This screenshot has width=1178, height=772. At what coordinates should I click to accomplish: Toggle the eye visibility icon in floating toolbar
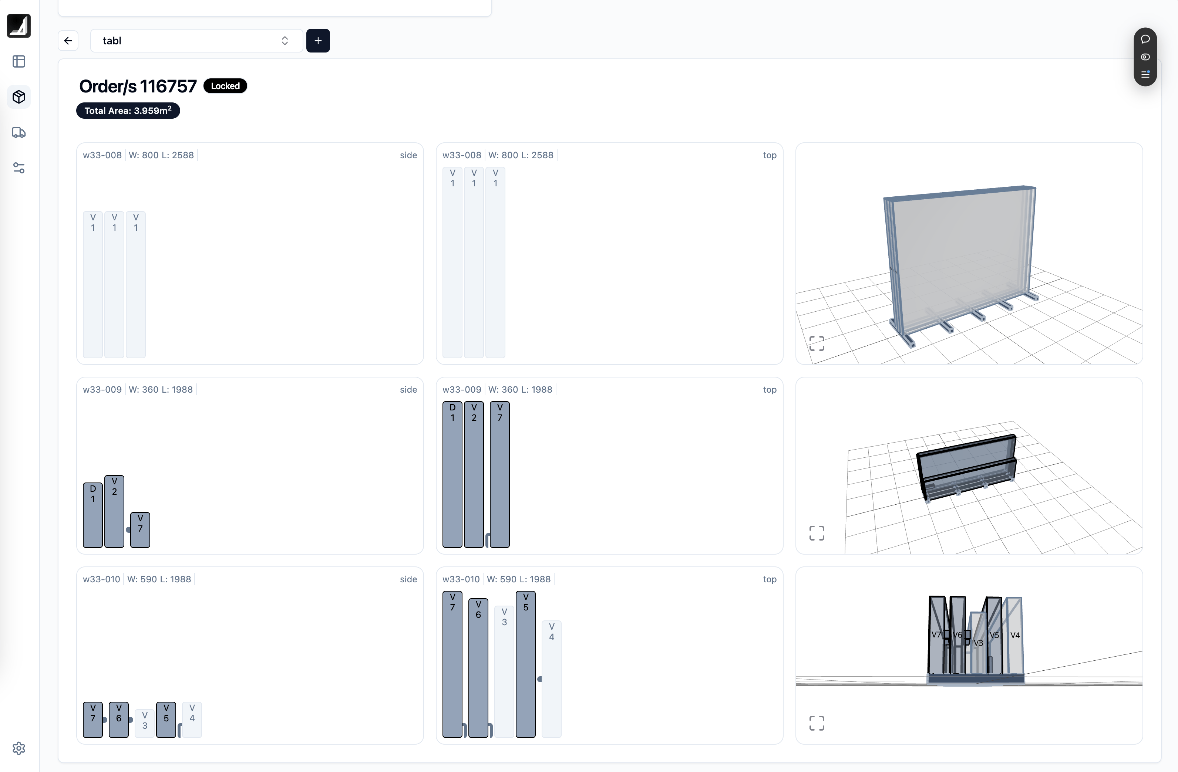coord(1145,57)
